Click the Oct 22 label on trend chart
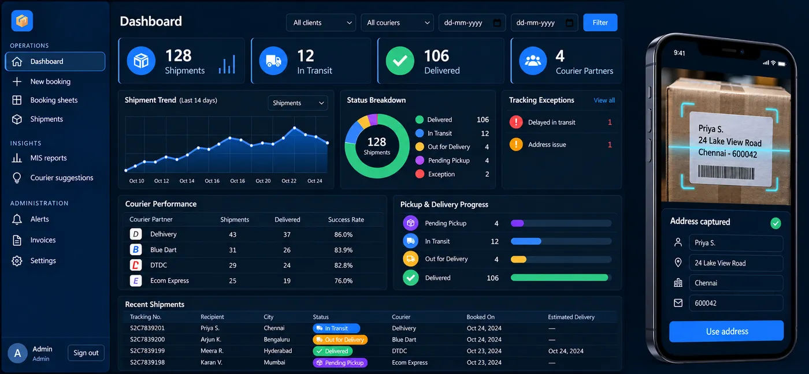The height and width of the screenshot is (374, 809). 289,181
